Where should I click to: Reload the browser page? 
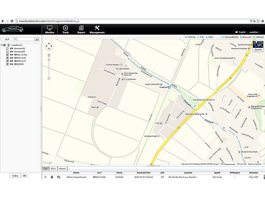coord(12,21)
